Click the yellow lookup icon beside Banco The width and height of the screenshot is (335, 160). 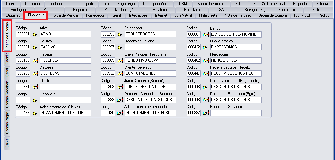tap(206, 34)
